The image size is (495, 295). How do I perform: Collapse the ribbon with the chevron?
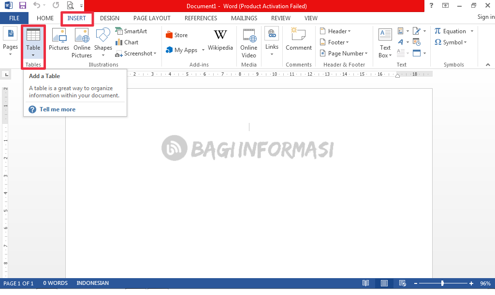tap(487, 64)
